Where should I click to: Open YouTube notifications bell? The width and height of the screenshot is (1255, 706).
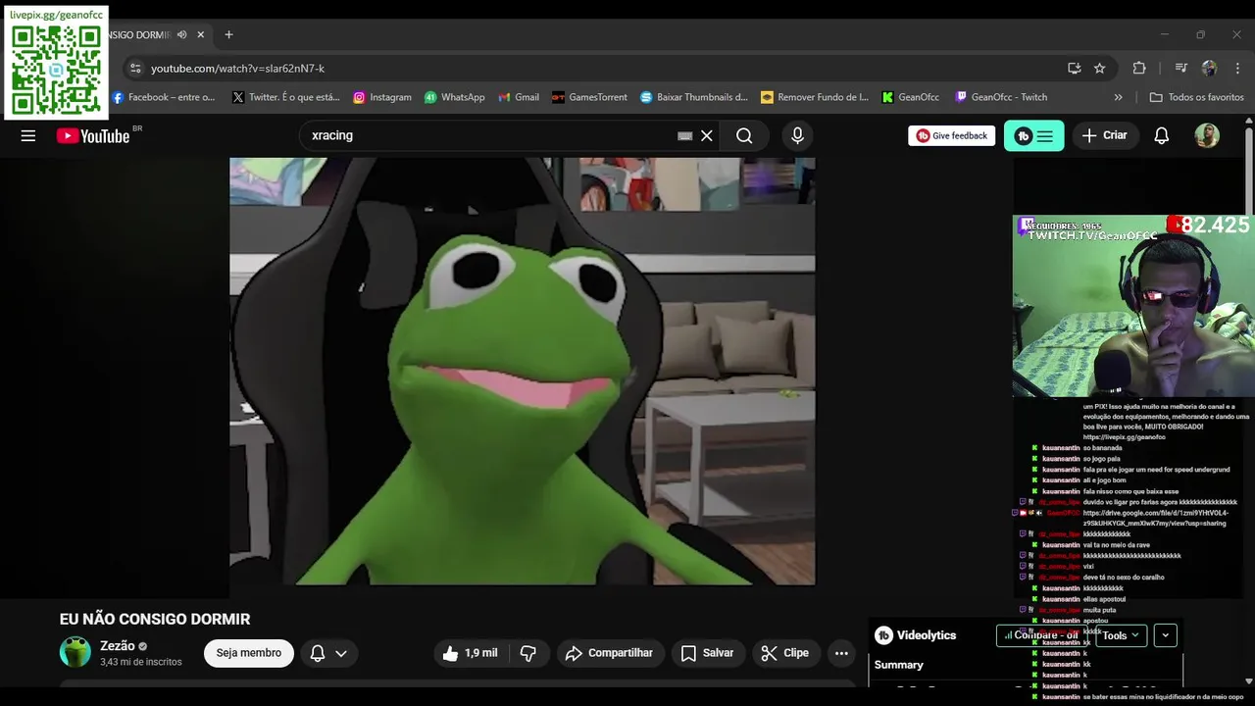[1161, 135]
